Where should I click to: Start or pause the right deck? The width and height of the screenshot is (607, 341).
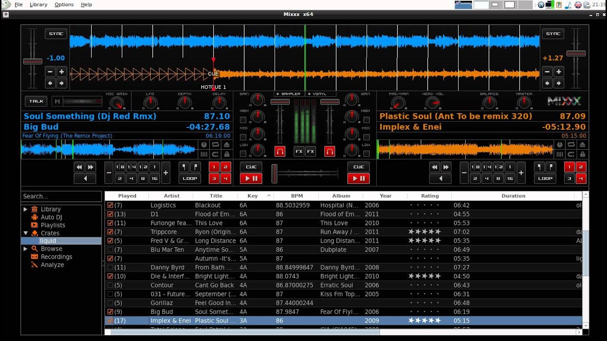coord(359,179)
